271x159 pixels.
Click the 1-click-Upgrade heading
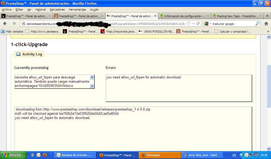29,45
